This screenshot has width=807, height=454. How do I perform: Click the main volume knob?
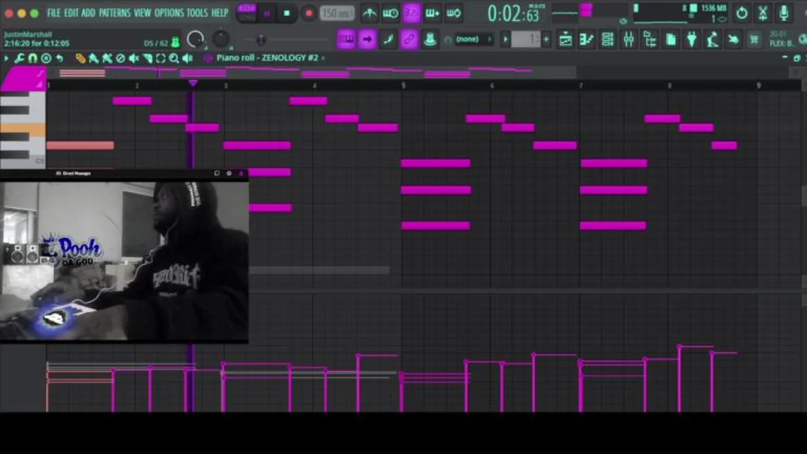(x=195, y=40)
